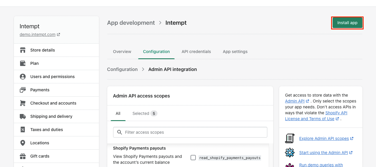Open the Store details icon in sidebar

click(x=23, y=50)
